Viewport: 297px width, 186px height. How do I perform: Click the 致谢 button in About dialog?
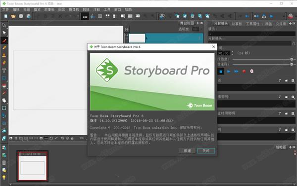pos(187,150)
